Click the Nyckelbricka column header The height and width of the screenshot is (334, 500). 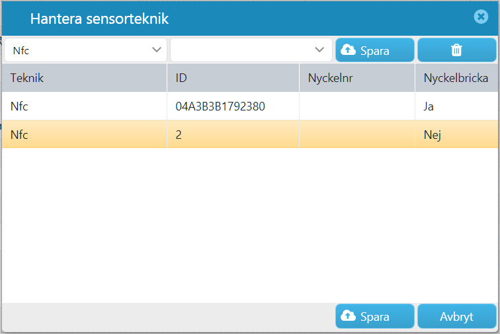pos(456,78)
